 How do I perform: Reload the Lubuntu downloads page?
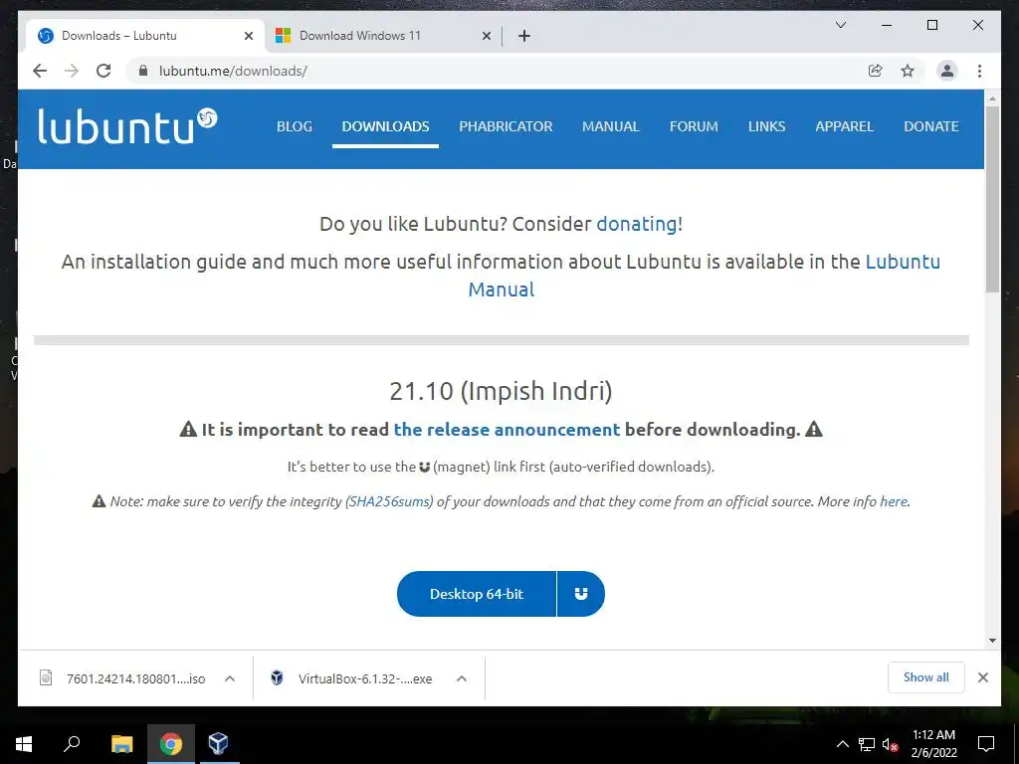tap(103, 71)
